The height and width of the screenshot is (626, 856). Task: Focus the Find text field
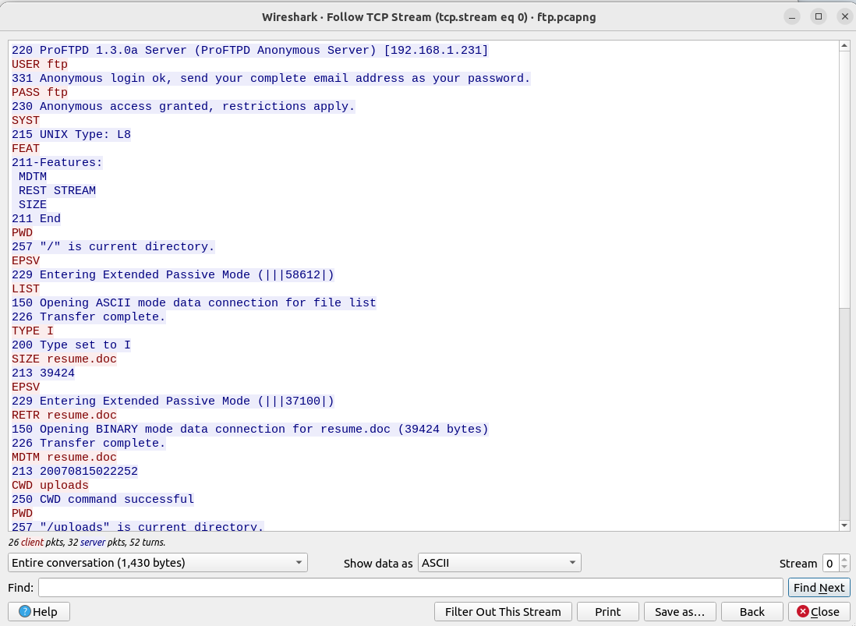click(x=411, y=587)
